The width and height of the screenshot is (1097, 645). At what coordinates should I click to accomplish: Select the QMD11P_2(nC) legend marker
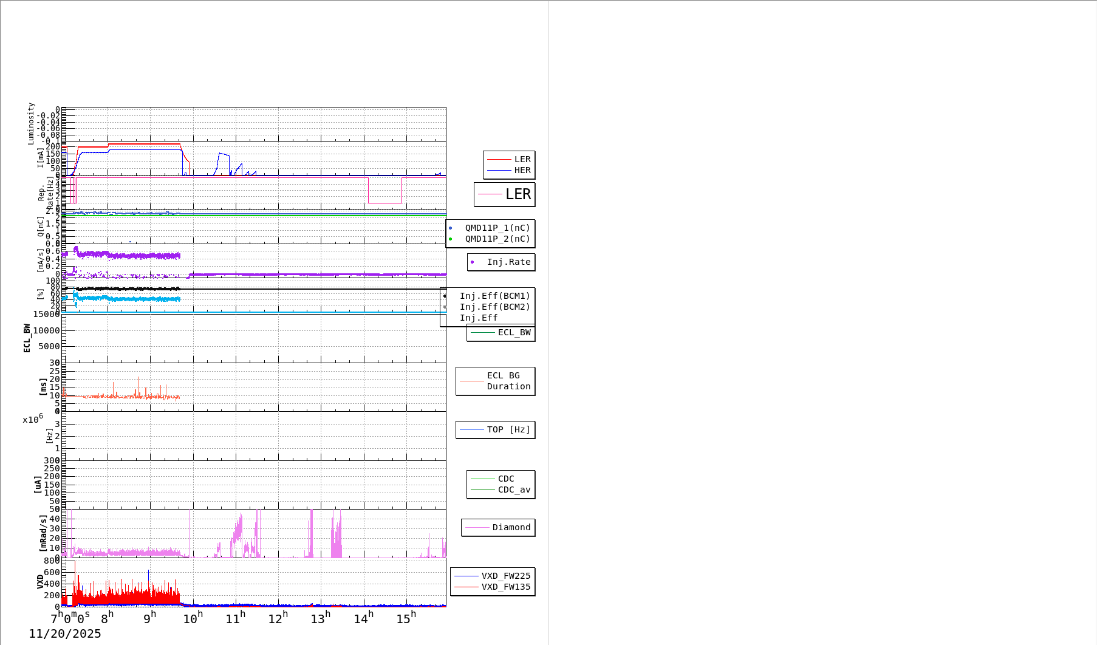pos(451,239)
